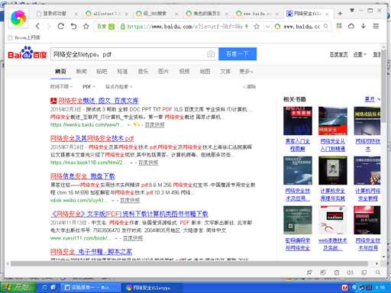Viewport: 391px width, 293px height.
Task: Click the clear filters link on the right
Action: tap(250, 87)
